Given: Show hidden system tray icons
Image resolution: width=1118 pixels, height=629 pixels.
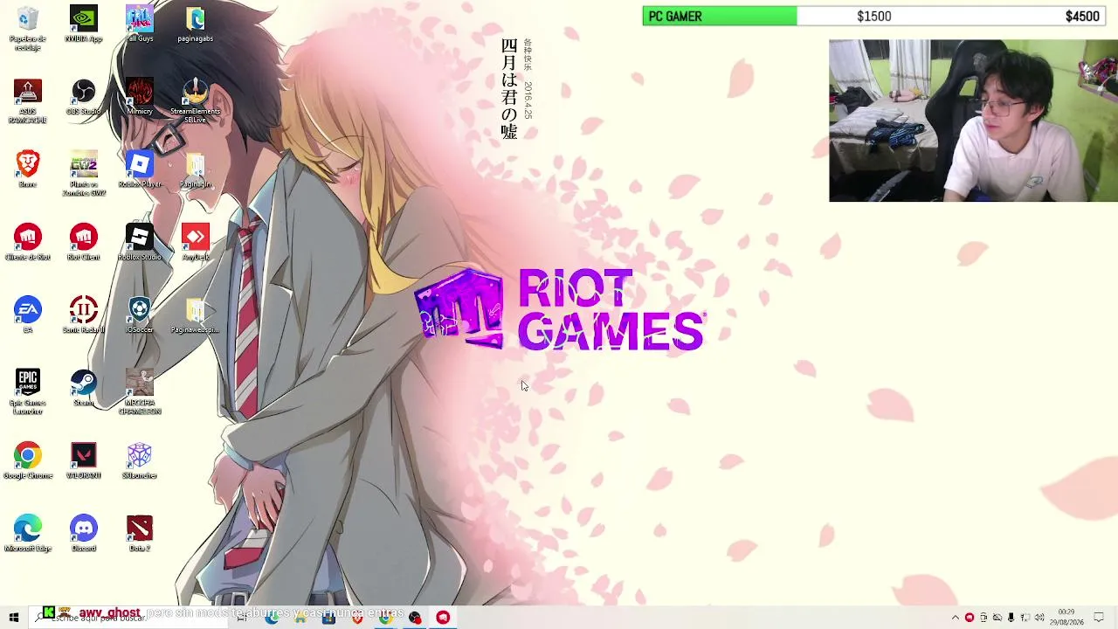Looking at the screenshot, I should 955,618.
